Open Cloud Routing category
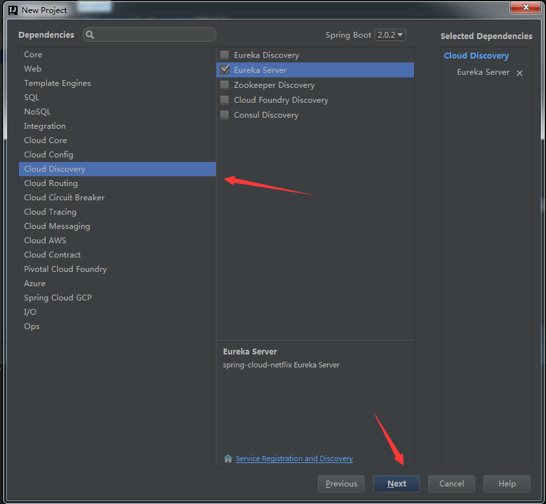Viewport: 546px width, 504px height. click(118, 183)
